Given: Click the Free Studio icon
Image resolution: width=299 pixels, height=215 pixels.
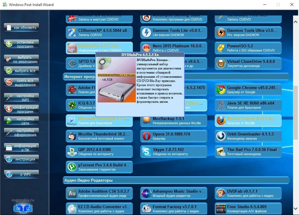Looking at the screenshot, I should click(221, 209).
